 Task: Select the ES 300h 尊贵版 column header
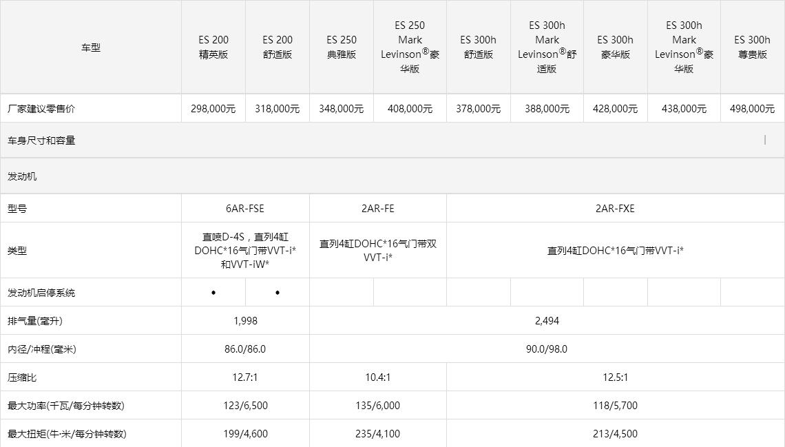pos(753,47)
